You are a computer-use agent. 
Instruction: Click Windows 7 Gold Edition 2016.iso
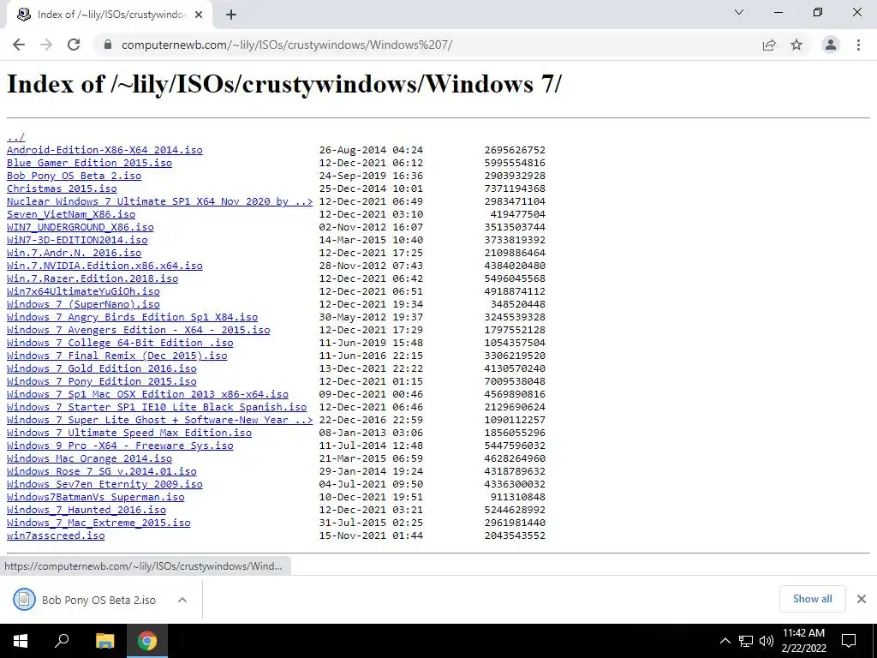(x=102, y=368)
